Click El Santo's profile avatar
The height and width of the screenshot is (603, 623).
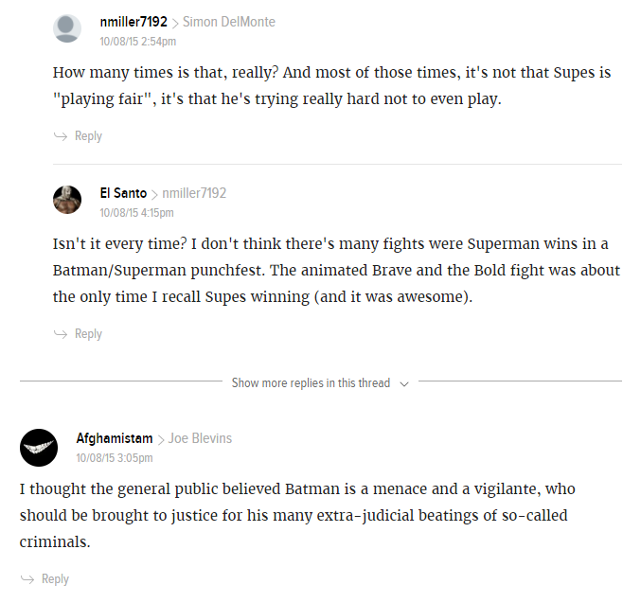click(67, 200)
